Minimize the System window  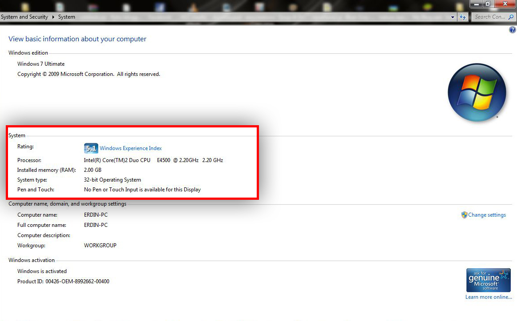(476, 4)
